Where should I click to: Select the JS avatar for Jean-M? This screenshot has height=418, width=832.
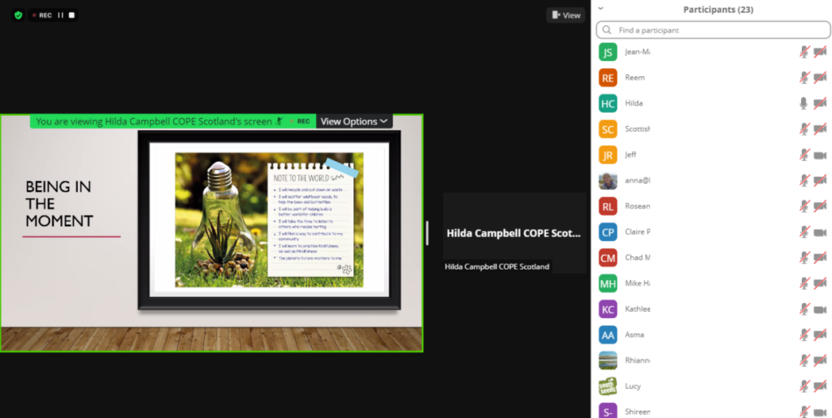coord(608,52)
